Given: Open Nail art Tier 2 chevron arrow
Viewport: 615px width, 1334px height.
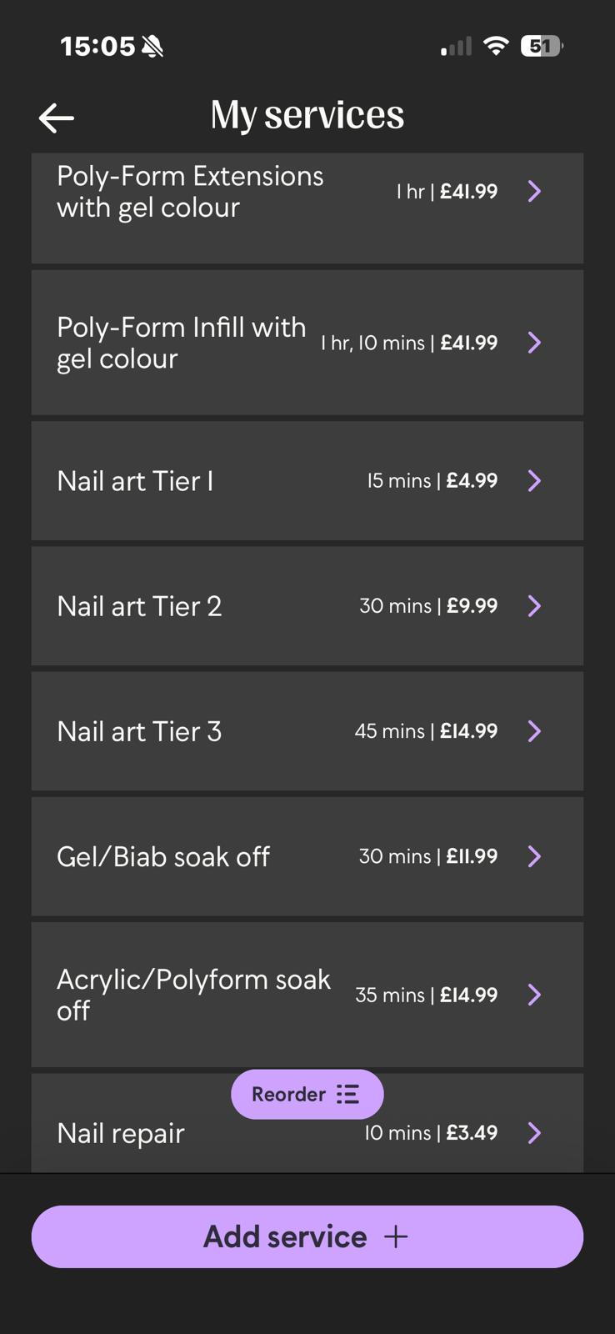Looking at the screenshot, I should click(x=535, y=606).
